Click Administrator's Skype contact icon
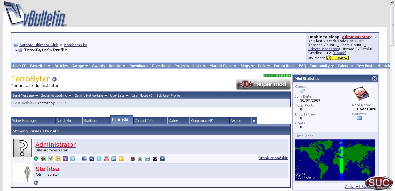 (x=73, y=159)
